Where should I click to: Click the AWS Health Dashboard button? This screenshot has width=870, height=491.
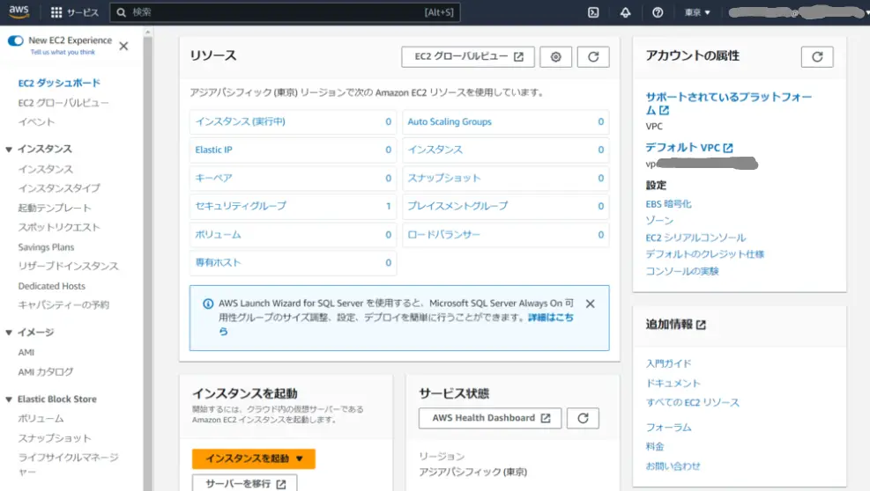[490, 418]
